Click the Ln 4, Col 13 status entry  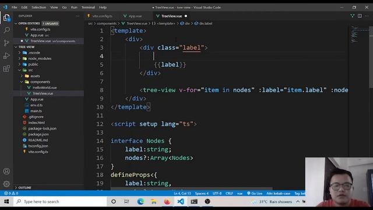pos(182,193)
